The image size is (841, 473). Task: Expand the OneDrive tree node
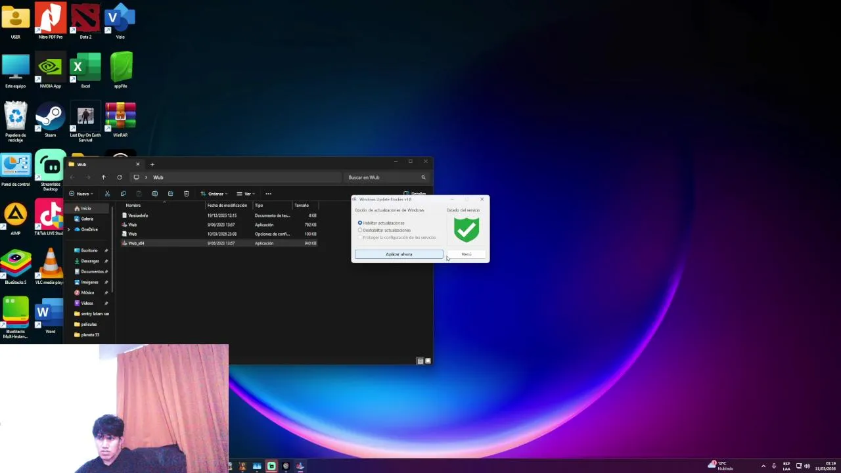(69, 229)
